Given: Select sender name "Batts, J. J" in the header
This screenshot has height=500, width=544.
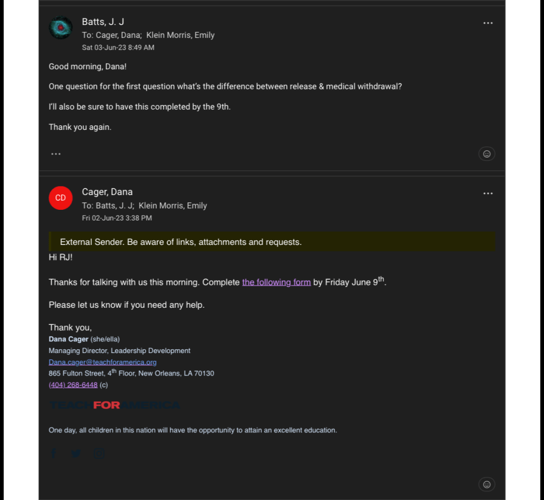Looking at the screenshot, I should (103, 22).
